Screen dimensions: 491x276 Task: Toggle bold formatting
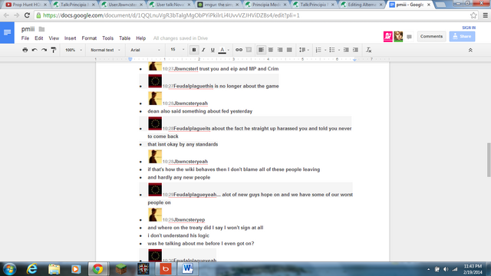click(x=194, y=50)
